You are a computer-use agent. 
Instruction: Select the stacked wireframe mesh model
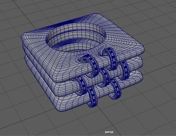coord(83,63)
